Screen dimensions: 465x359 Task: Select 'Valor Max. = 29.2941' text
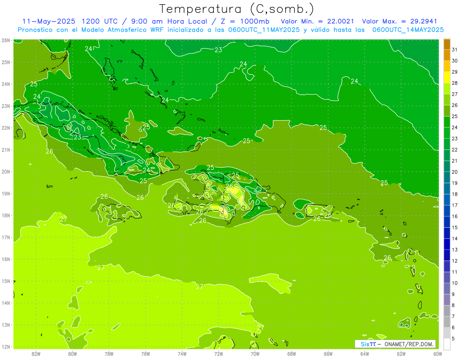point(400,21)
